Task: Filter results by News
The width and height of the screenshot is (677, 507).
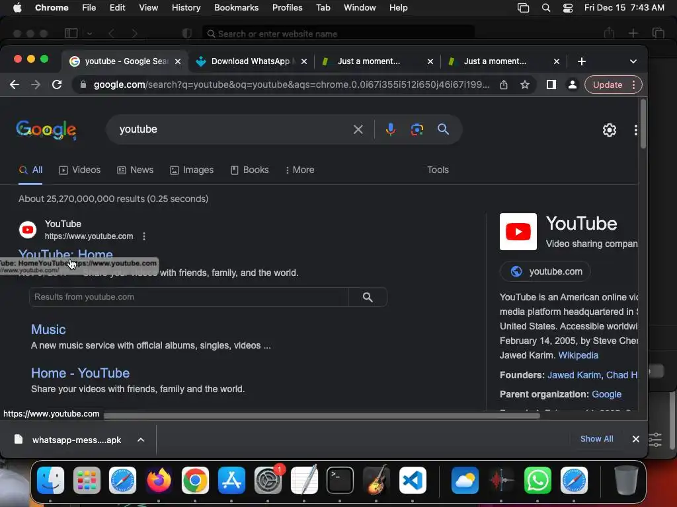Action: coord(135,170)
